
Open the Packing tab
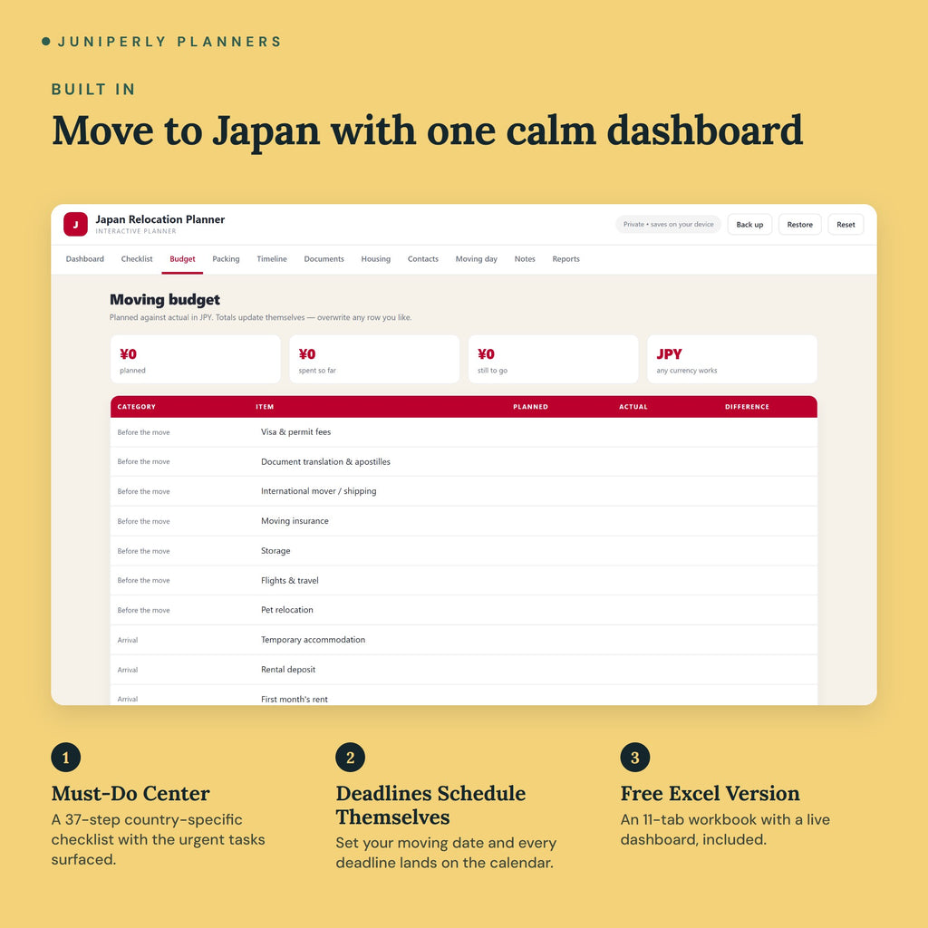coord(226,259)
